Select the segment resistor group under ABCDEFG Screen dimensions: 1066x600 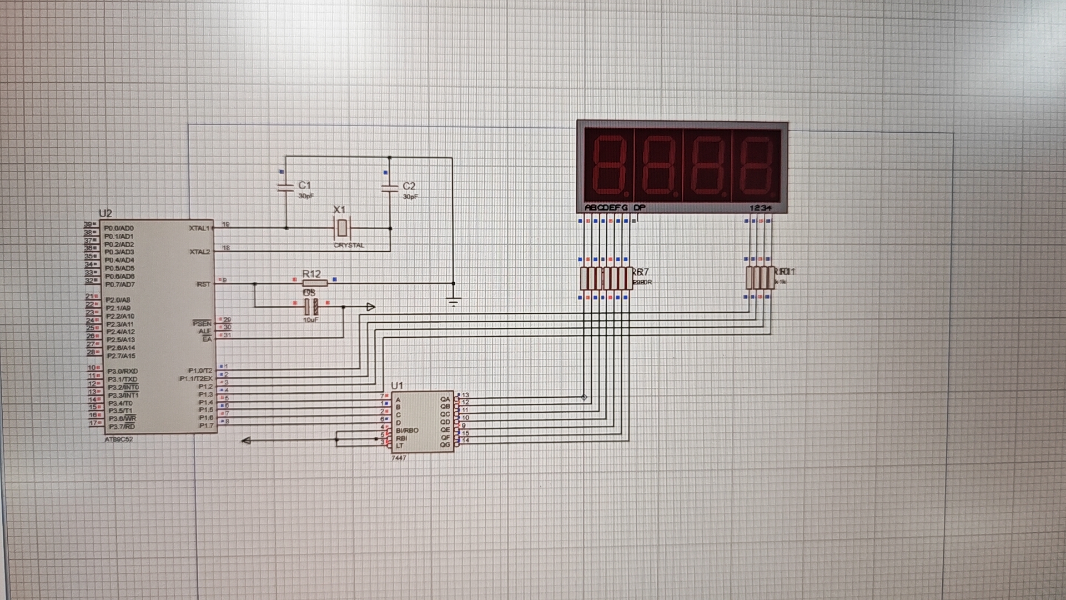pos(606,278)
